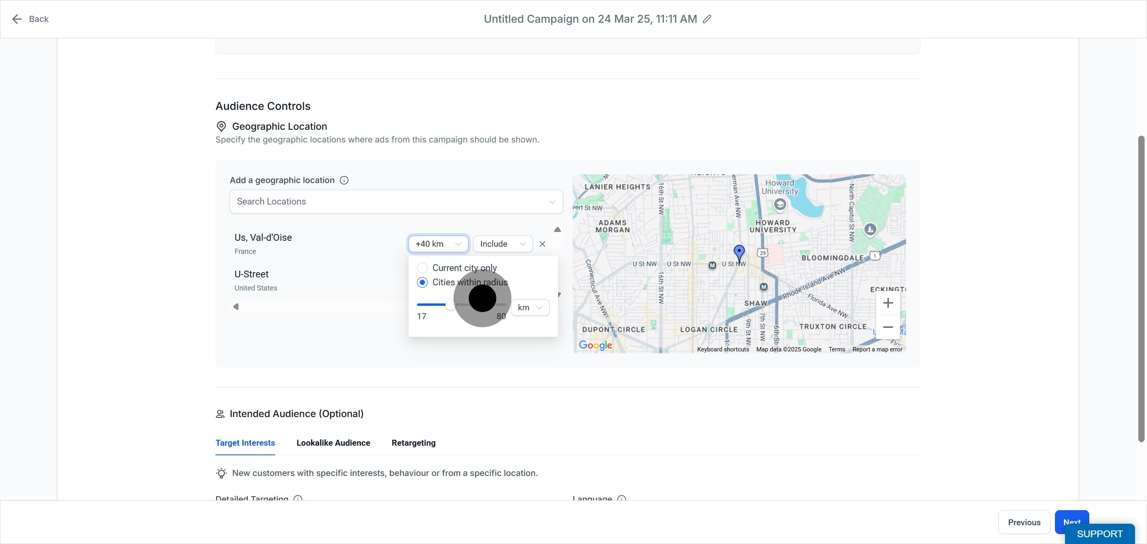Open the Include dropdown

coord(503,244)
